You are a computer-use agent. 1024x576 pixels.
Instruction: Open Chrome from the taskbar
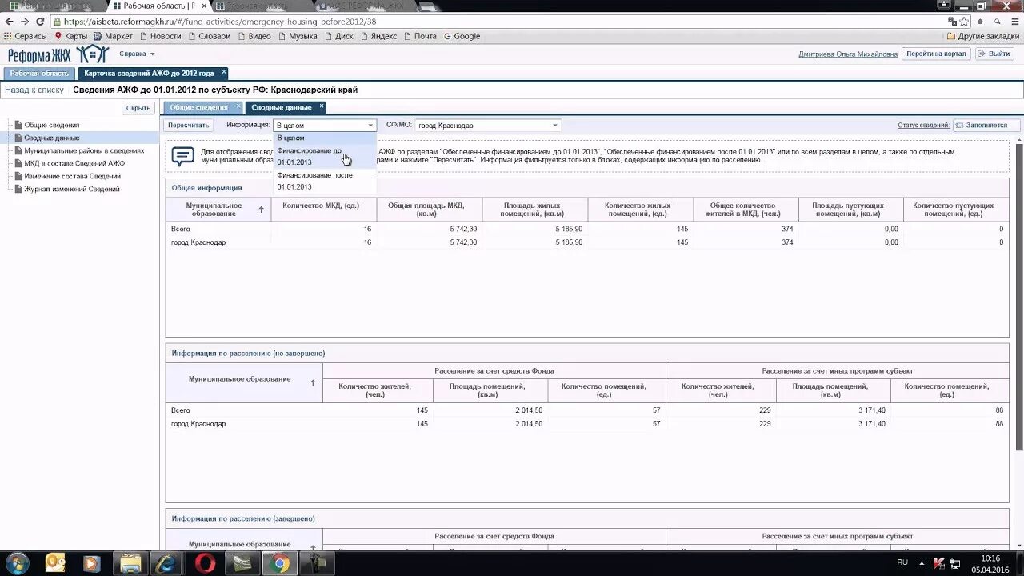pos(280,563)
